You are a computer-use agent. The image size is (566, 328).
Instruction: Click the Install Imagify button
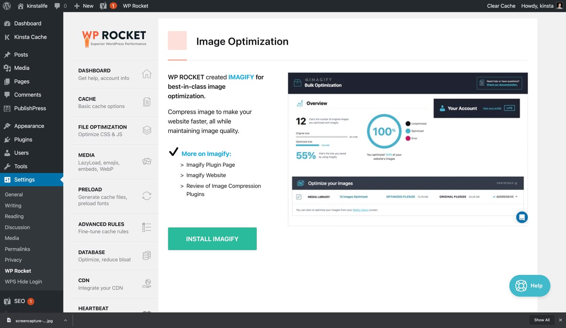coord(212,239)
